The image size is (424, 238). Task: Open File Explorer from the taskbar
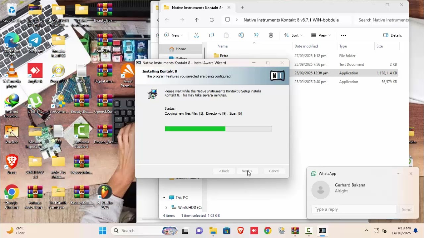(213, 230)
